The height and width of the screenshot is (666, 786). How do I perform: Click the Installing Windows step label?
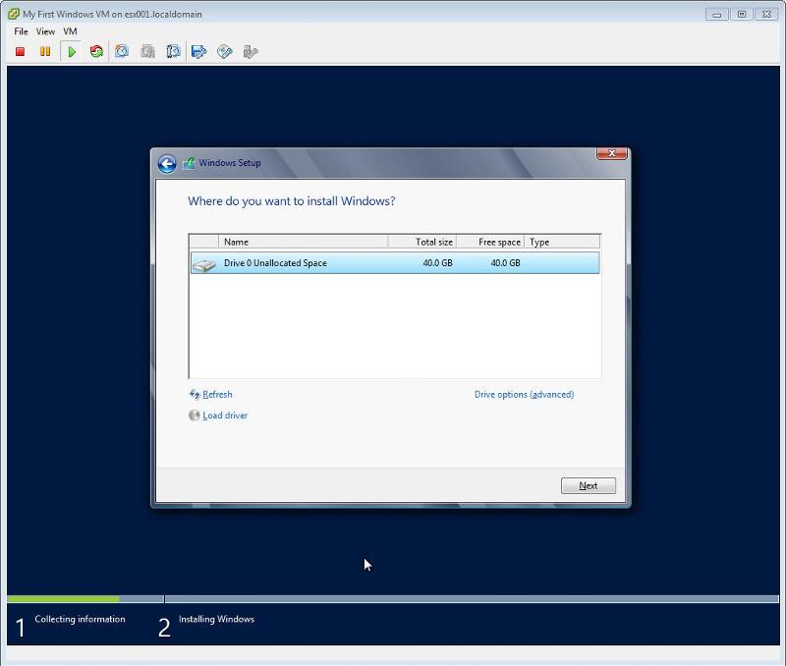pos(216,620)
